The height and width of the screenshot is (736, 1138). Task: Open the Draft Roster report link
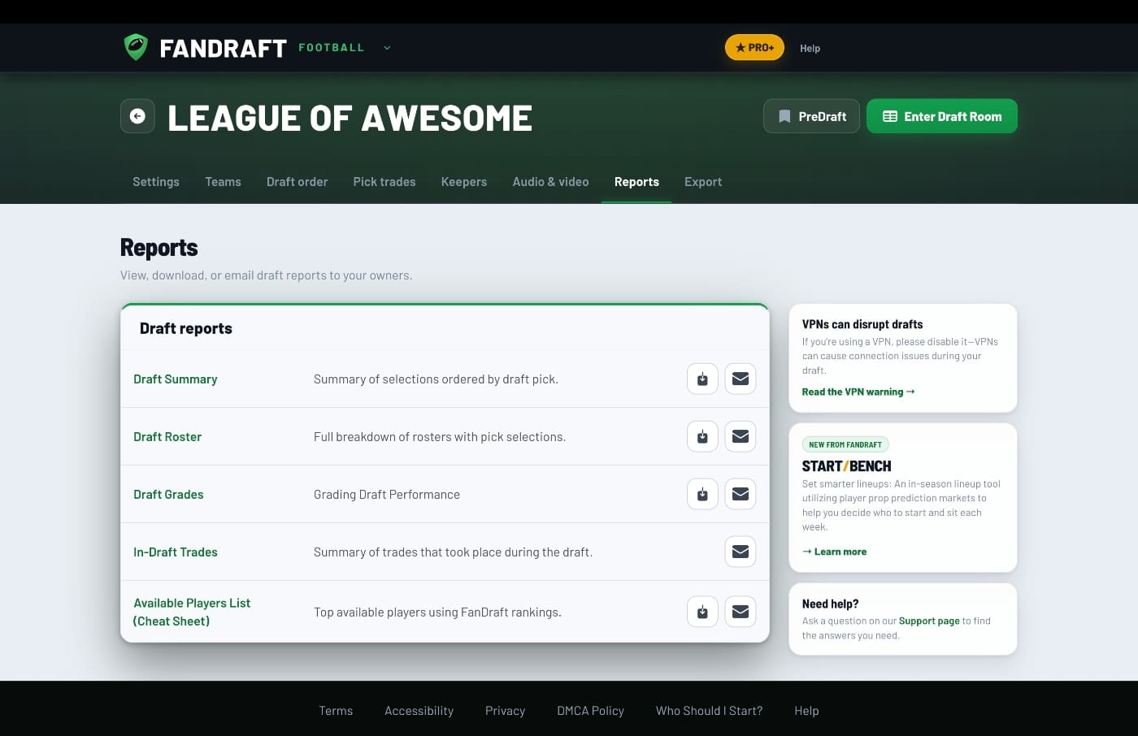pos(167,437)
